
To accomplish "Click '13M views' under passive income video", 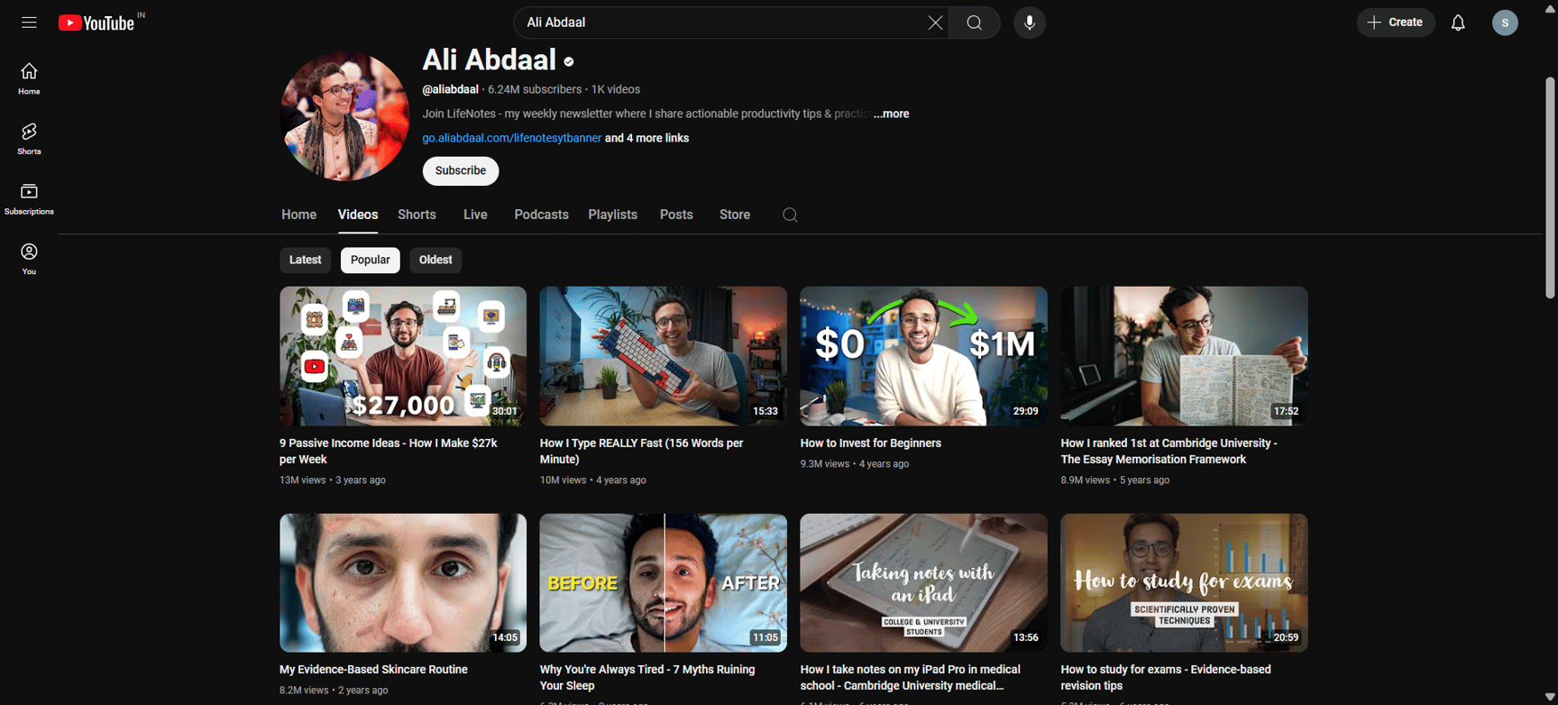I will pos(302,481).
